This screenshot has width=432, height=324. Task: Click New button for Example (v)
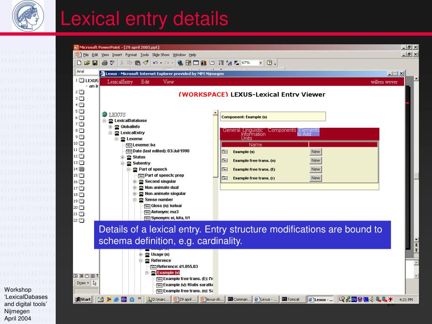pos(316,151)
